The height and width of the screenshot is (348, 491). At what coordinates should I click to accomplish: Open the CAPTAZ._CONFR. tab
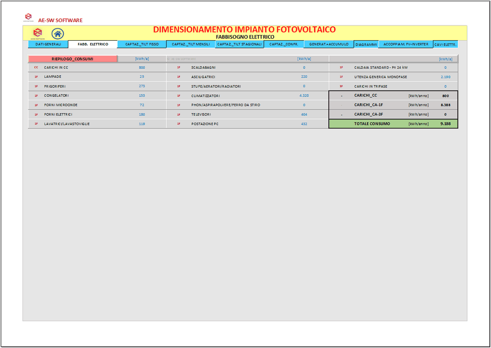coord(284,44)
